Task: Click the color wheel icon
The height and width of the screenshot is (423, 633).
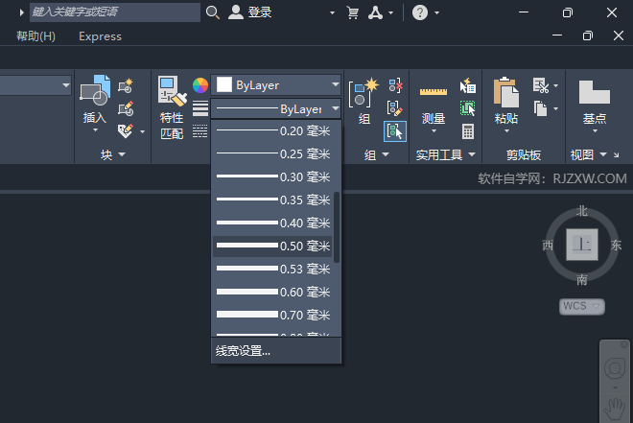Action: coord(200,85)
